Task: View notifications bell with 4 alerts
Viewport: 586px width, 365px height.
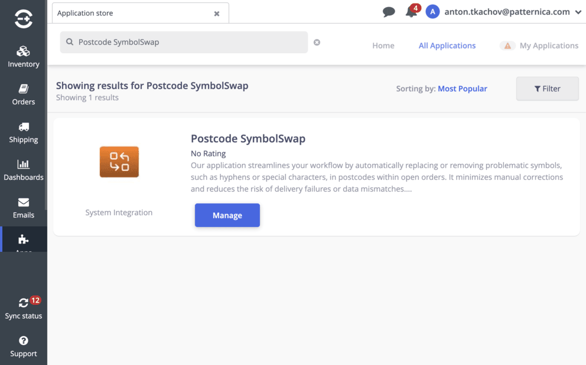Action: (x=411, y=12)
